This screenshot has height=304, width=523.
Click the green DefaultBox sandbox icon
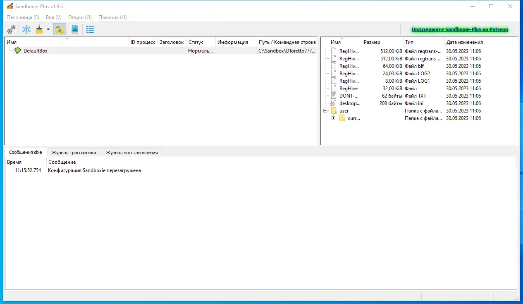point(17,50)
